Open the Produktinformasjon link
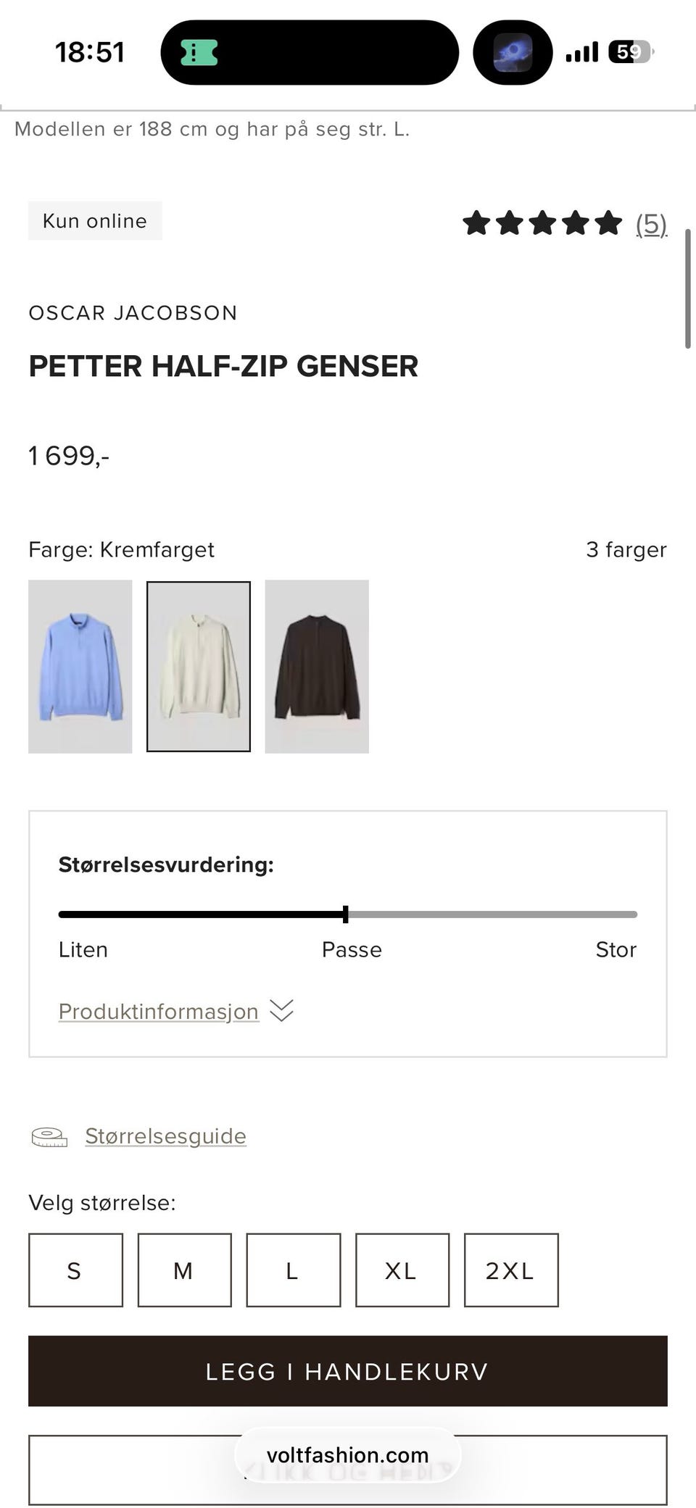The width and height of the screenshot is (696, 1508). pos(159,1011)
